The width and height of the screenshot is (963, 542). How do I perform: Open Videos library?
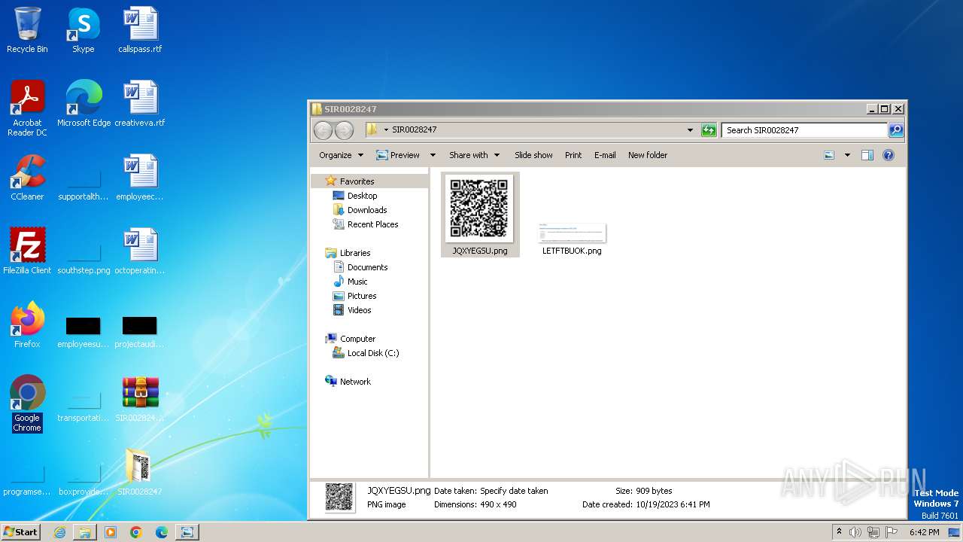point(359,310)
